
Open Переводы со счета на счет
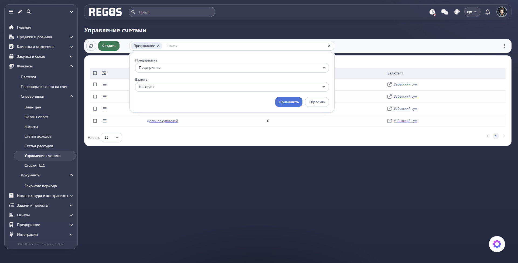pos(44,87)
